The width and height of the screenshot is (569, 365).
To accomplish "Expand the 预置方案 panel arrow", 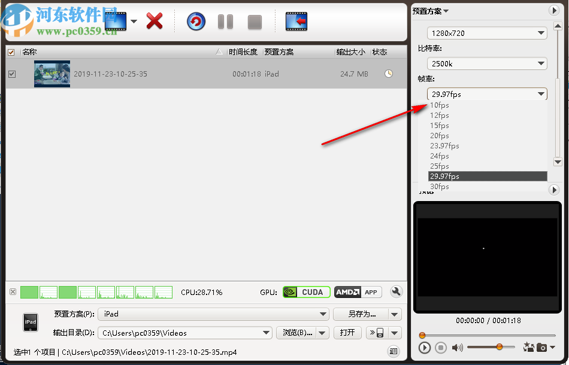I will pos(555,10).
